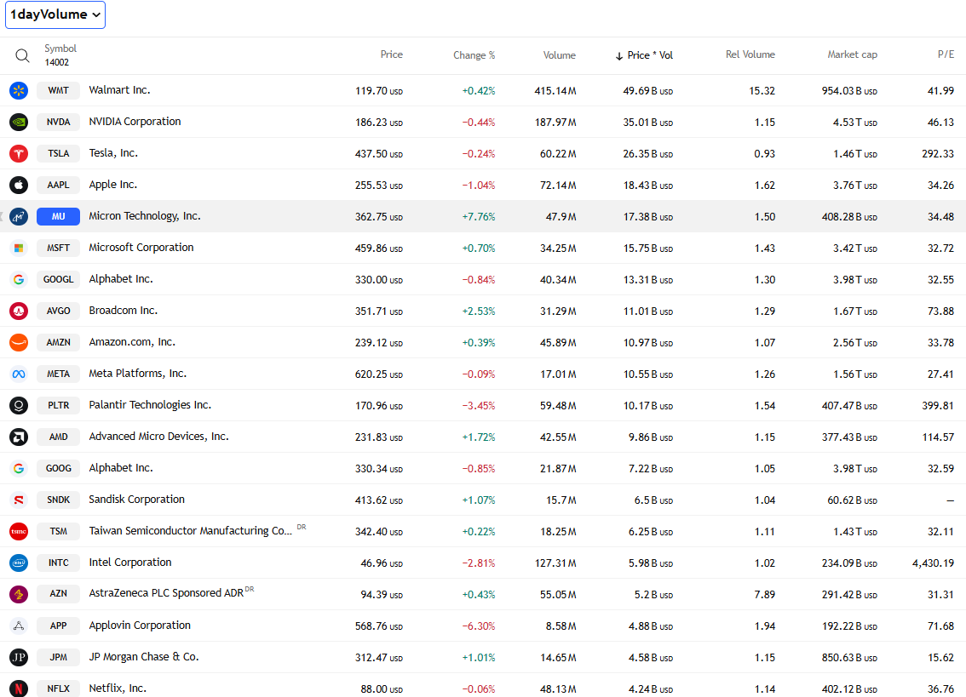Viewport: 966px width, 697px height.
Task: Open the WMT ticker badge
Action: 59,90
